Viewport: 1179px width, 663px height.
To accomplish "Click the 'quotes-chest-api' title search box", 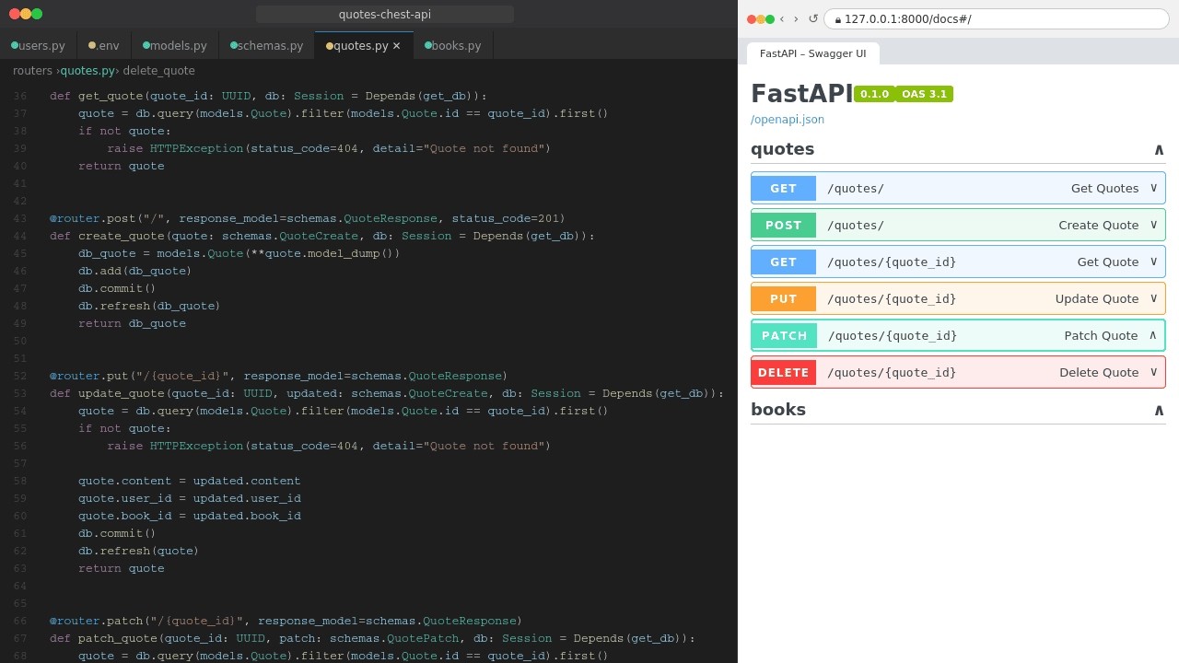I will pyautogui.click(x=385, y=14).
